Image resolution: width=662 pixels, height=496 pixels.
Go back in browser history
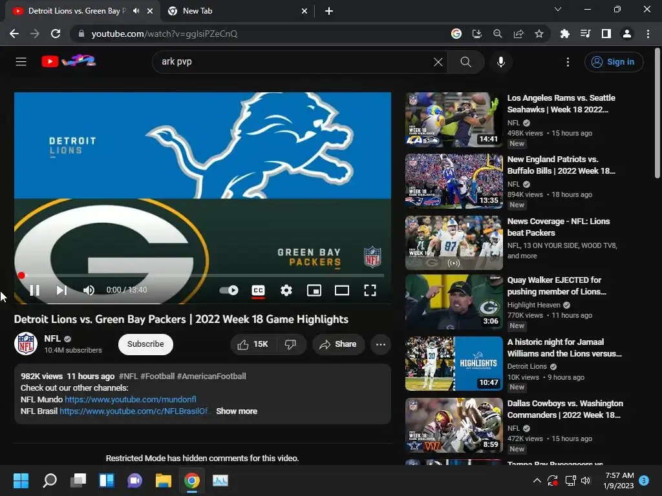pos(14,34)
